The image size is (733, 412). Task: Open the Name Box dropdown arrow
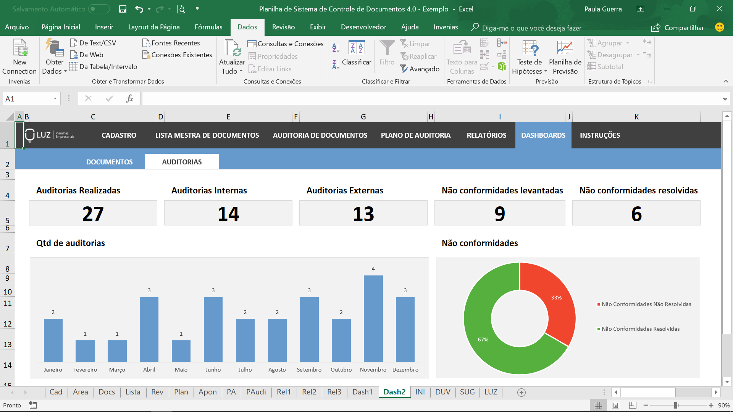(55, 99)
